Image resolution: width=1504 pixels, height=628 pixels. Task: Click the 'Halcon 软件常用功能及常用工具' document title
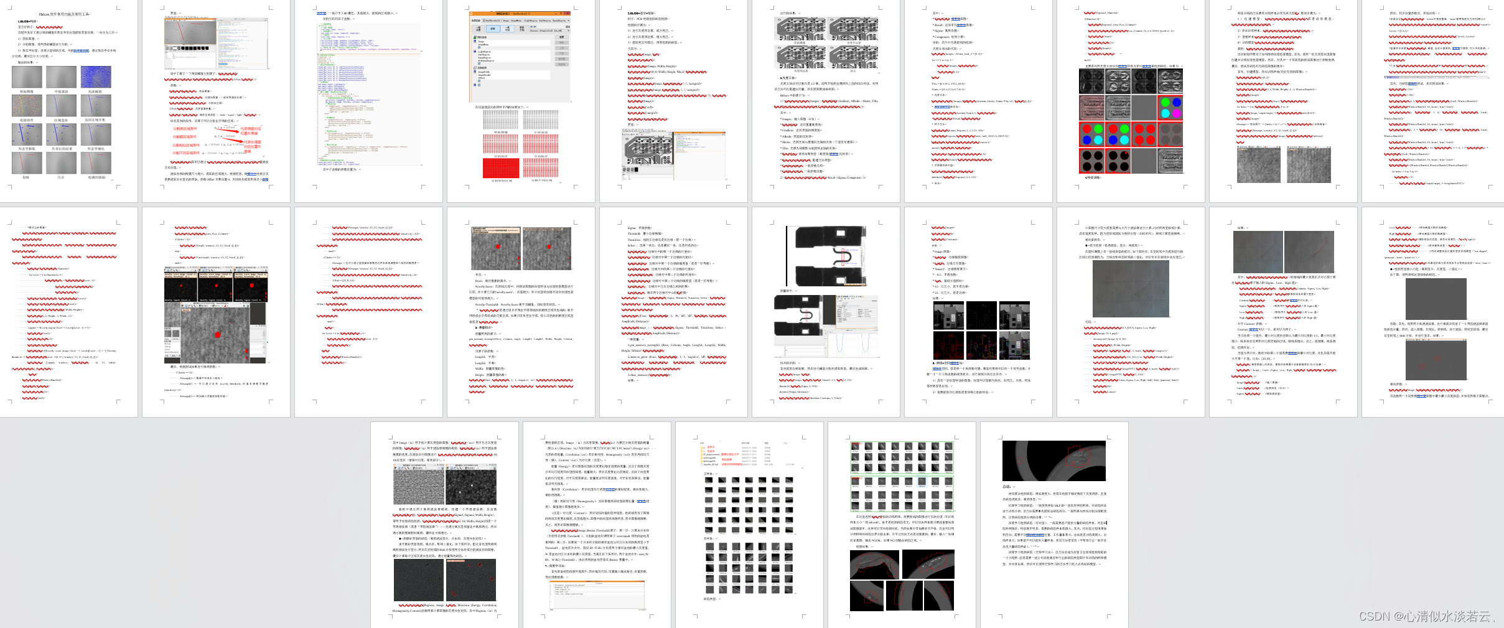[x=64, y=14]
